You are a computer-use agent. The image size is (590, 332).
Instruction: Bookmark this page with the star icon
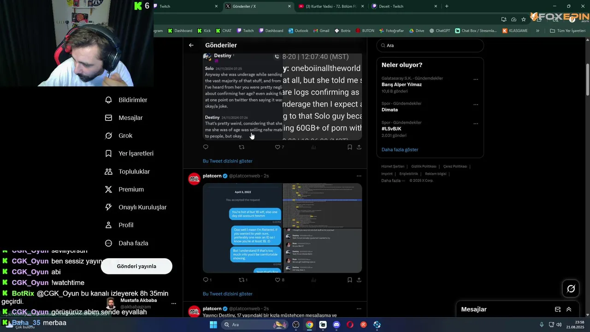click(524, 19)
